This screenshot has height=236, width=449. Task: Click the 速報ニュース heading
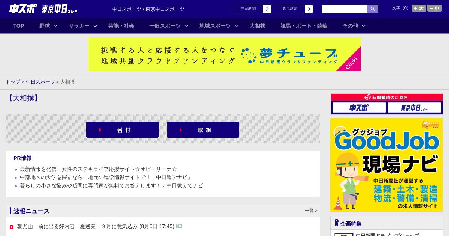(31, 211)
